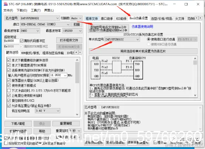Open 最高波特率 115200 dropdown
The image size is (205, 149).
click(72, 31)
